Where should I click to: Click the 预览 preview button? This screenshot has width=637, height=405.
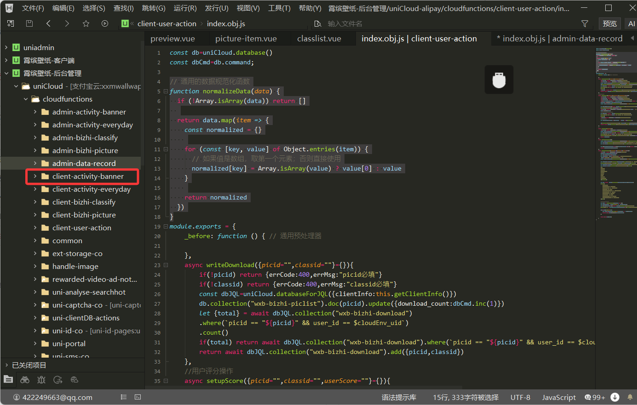point(609,23)
